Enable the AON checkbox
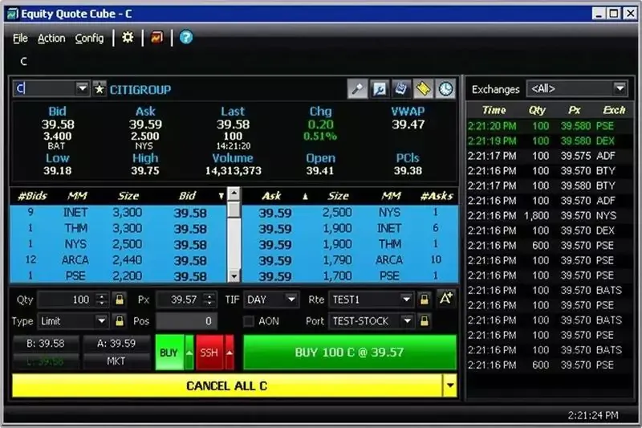The image size is (642, 428). pos(249,321)
